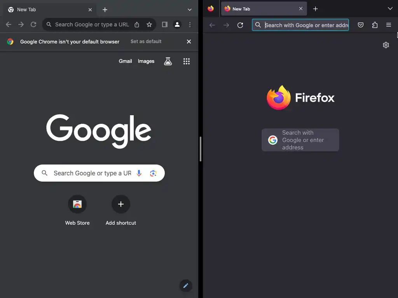
Task: Close the Firefox New Tab tab
Action: click(x=301, y=9)
